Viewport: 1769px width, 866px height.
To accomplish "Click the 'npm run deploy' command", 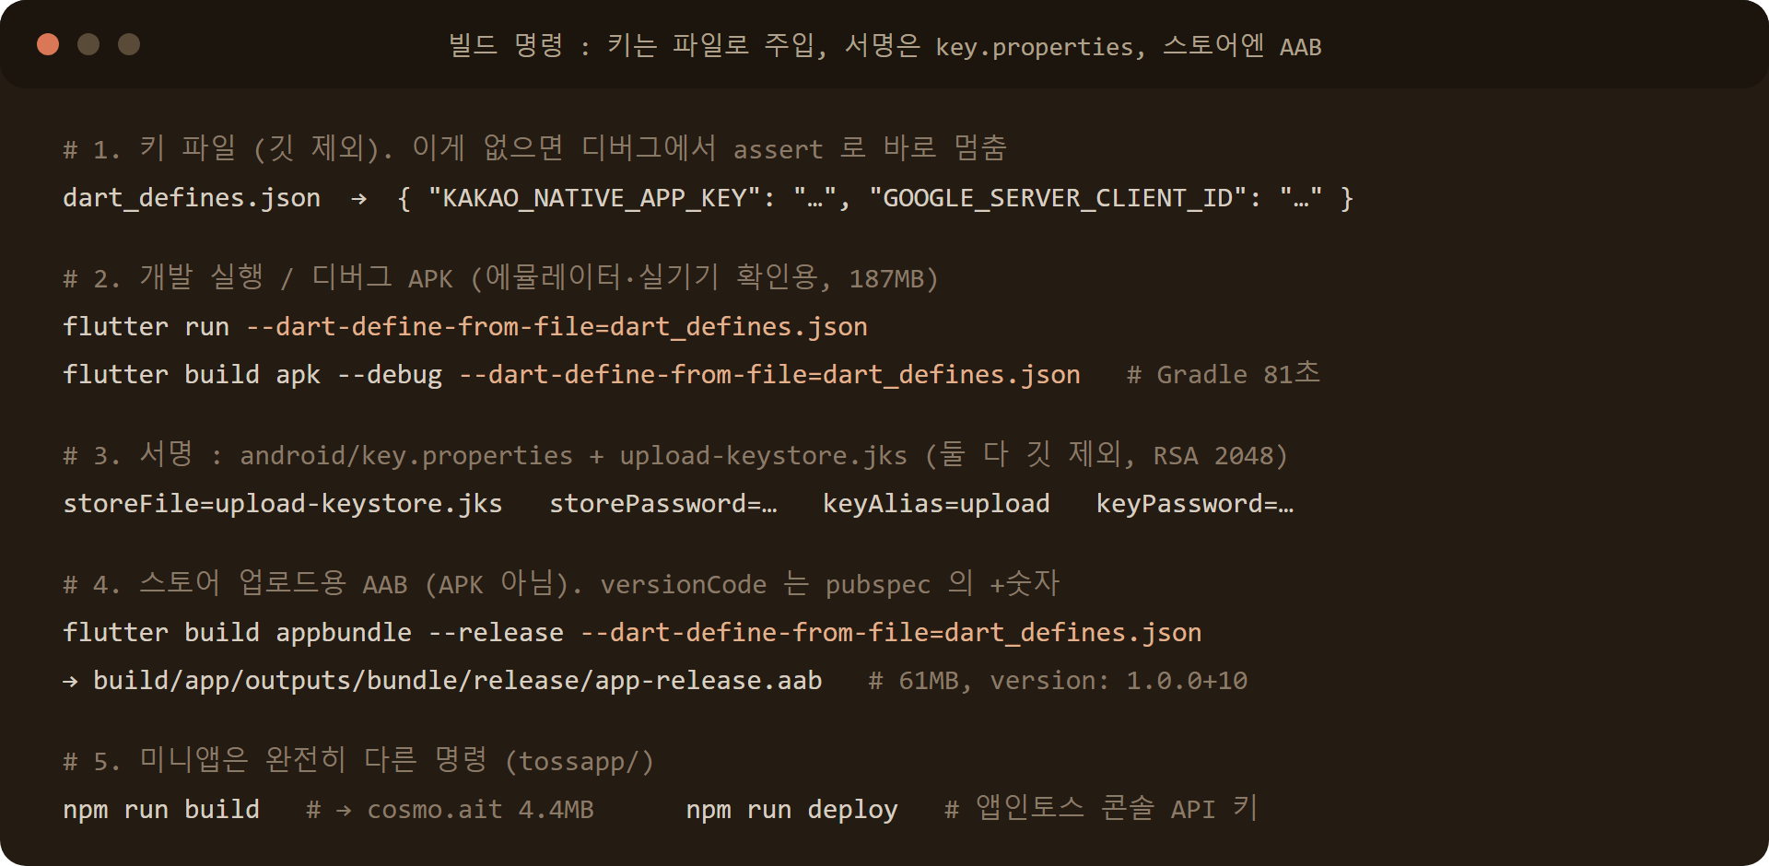I will pyautogui.click(x=791, y=810).
